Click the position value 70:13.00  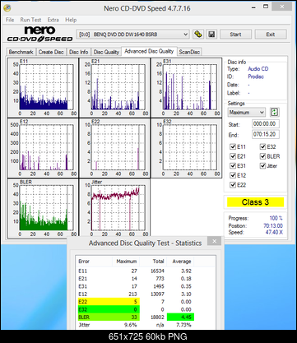[273, 225]
